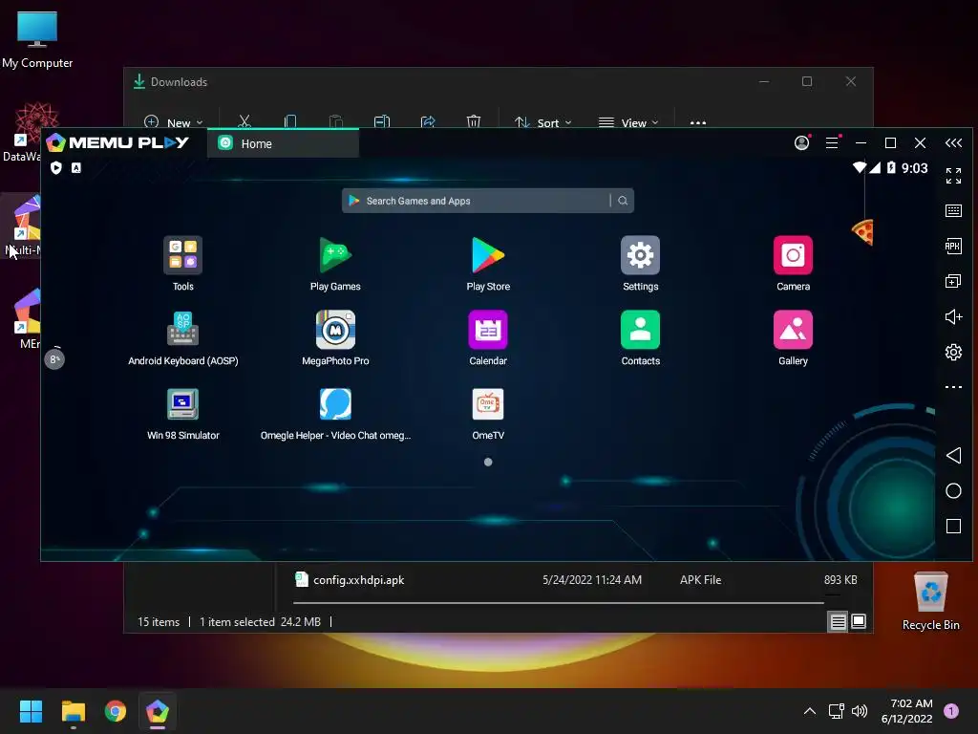Click the Delete trash icon in Downloads toolbar
The image size is (978, 734).
(x=474, y=121)
